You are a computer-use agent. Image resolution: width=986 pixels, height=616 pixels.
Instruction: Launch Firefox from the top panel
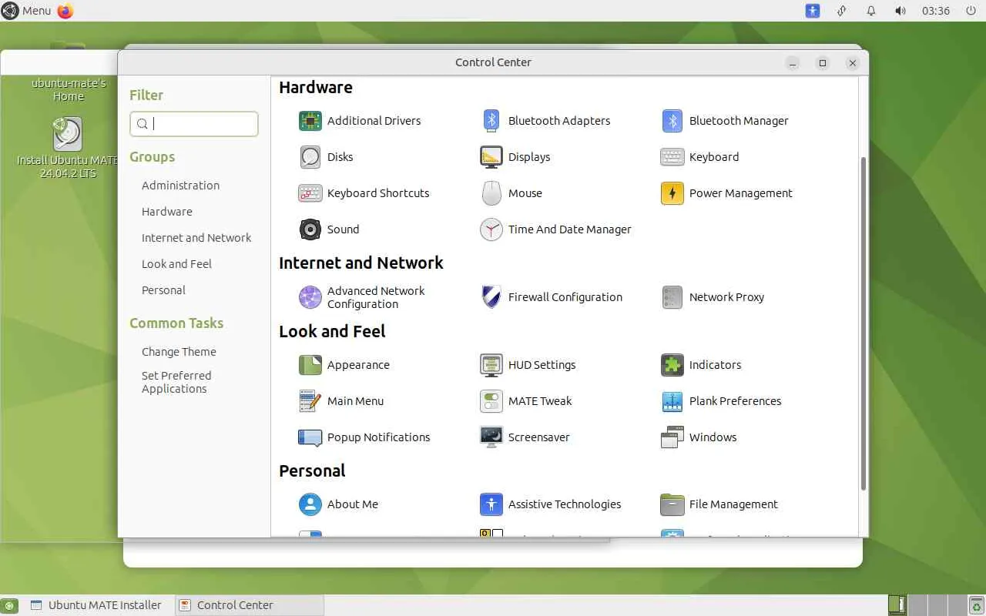click(x=65, y=11)
